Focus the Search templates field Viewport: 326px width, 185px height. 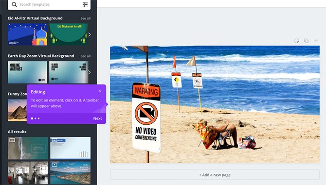tap(49, 4)
